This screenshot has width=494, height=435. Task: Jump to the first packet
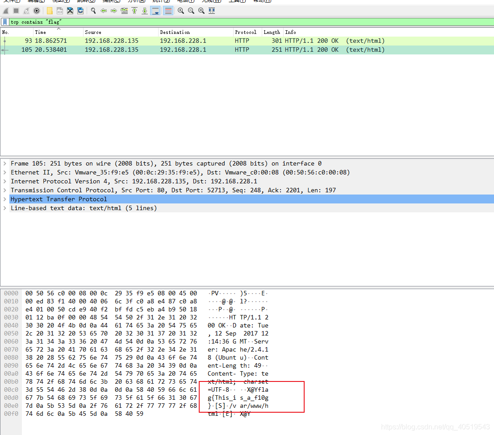(x=134, y=11)
